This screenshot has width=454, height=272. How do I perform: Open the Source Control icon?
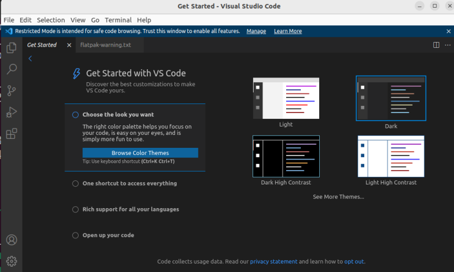tap(11, 90)
